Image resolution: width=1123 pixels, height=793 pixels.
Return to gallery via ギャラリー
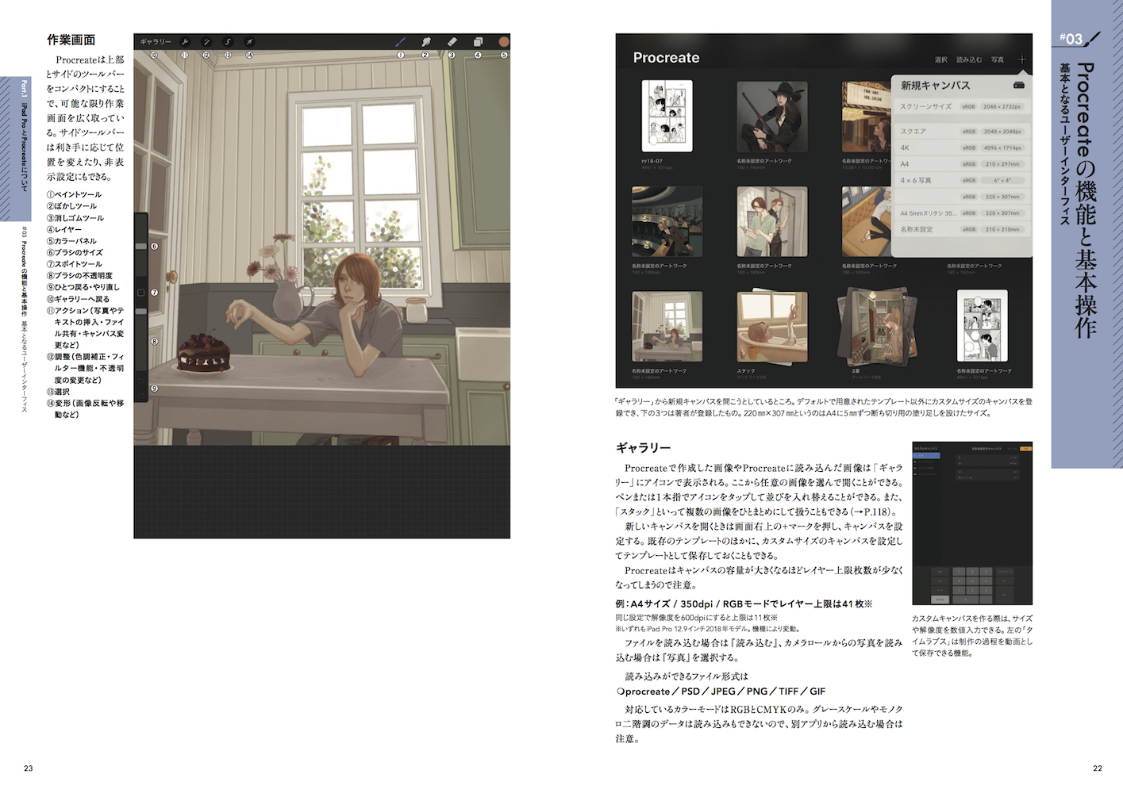(x=156, y=42)
